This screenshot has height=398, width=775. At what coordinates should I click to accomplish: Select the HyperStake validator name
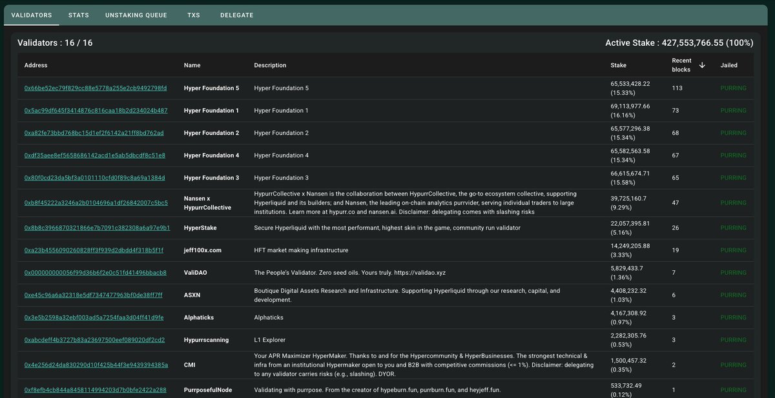click(201, 228)
